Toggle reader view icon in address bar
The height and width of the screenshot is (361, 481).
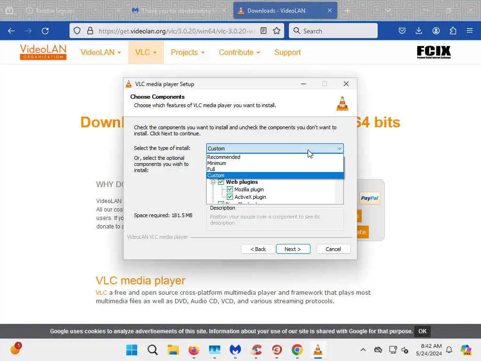263,31
